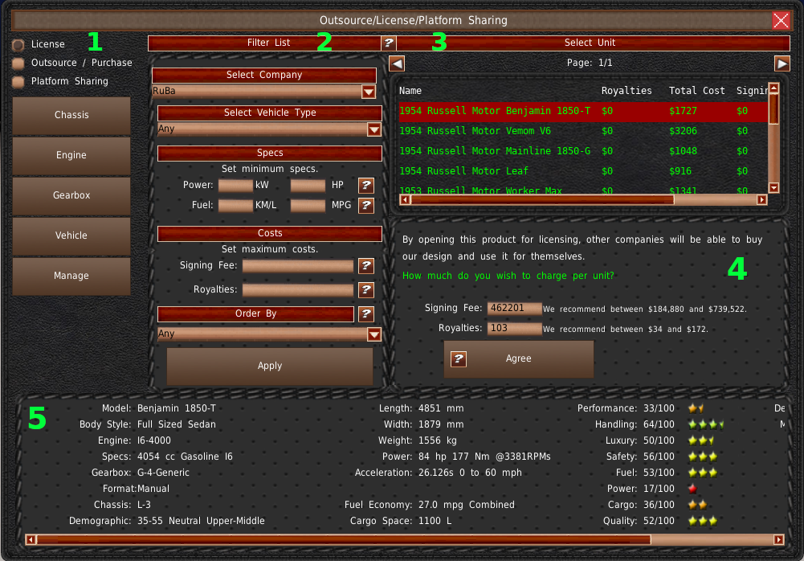804x561 pixels.
Task: Switch to the Engine category
Action: 71,156
